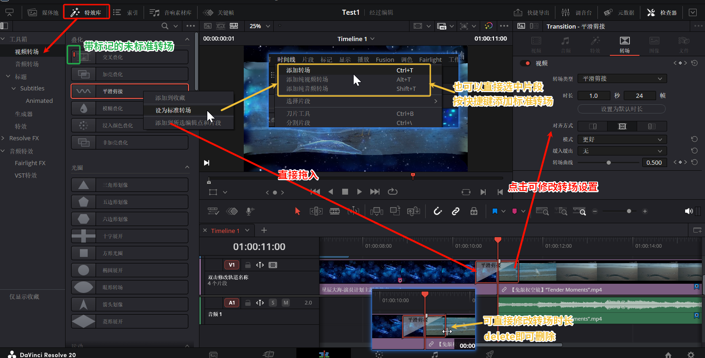Click the 设置为默认时长 button
Screen dimensions: 705x358
tap(621, 109)
